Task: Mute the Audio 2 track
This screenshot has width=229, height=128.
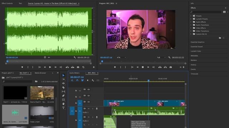Action: [88, 117]
